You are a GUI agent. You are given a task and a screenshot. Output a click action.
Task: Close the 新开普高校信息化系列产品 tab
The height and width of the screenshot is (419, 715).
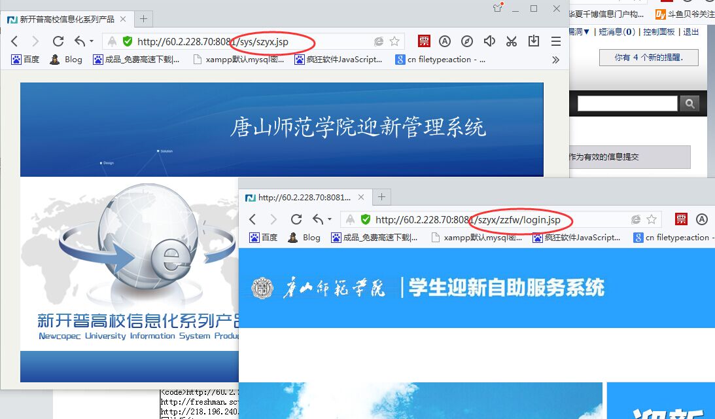pos(123,19)
